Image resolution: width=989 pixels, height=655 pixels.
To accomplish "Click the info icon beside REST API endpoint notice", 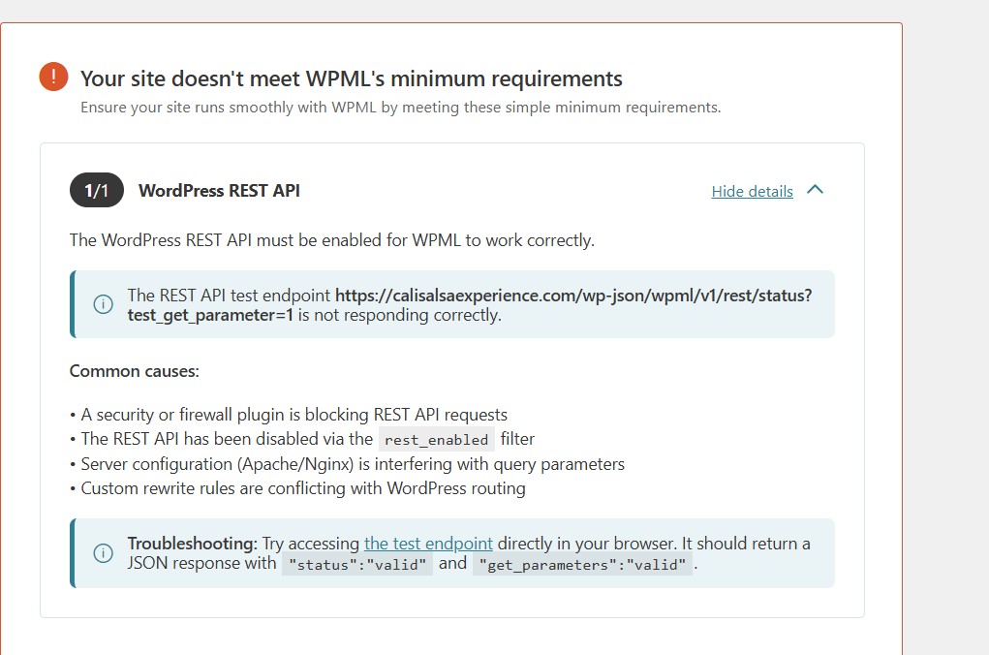I will (x=103, y=304).
